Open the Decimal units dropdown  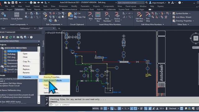click(174, 109)
